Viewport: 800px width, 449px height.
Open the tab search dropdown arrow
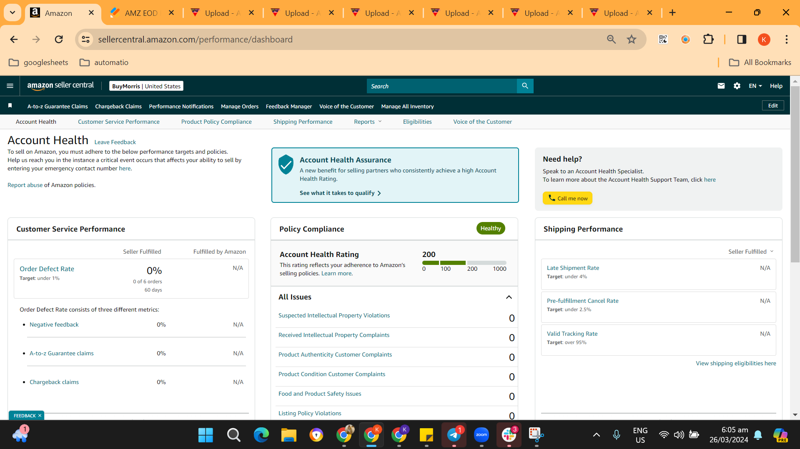pos(13,12)
